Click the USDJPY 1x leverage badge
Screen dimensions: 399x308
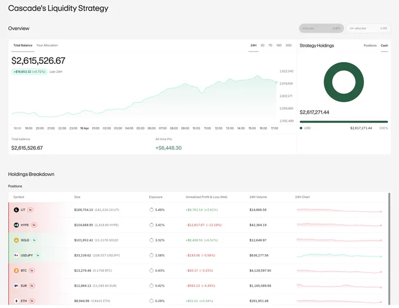click(38, 255)
